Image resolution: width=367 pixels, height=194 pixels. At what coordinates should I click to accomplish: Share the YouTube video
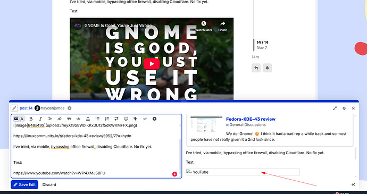pos(222,27)
